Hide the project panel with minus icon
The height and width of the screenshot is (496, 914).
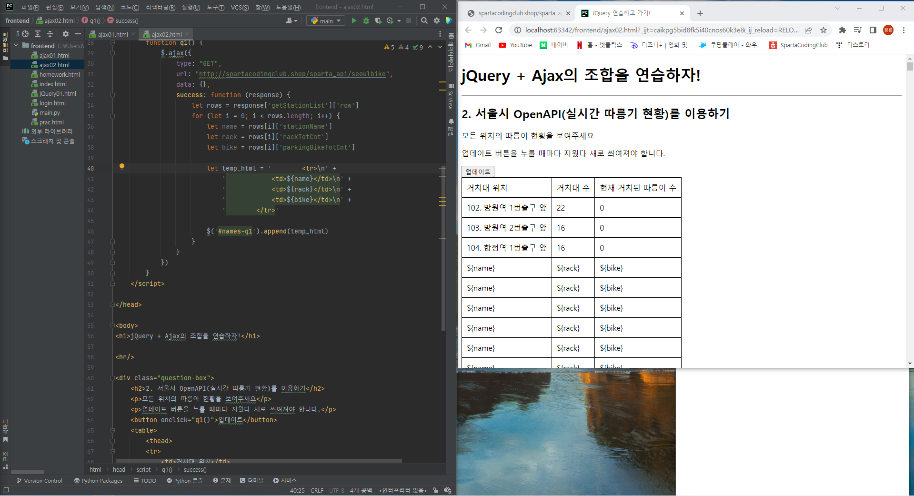pos(78,34)
